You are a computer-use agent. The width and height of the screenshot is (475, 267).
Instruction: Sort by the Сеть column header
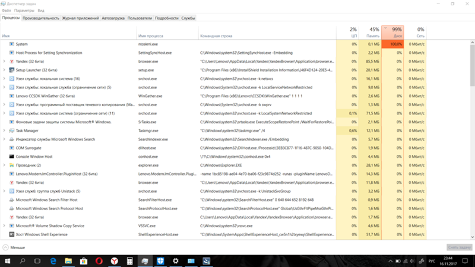[415, 33]
